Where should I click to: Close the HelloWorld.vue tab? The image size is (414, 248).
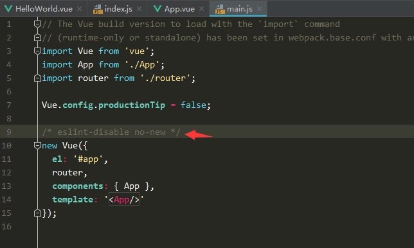[x=79, y=9]
